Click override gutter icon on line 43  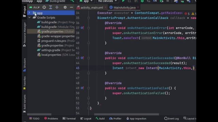[82, 58]
